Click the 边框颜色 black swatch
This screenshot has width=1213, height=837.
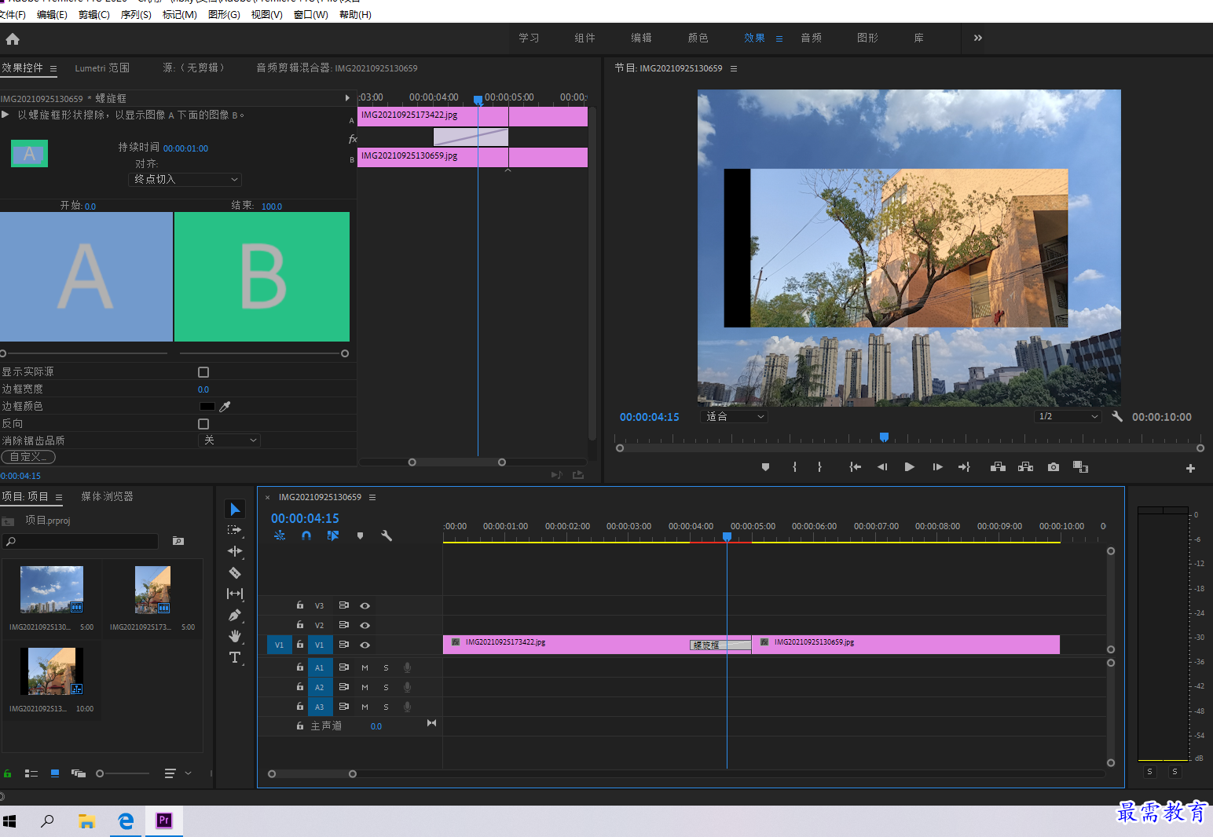(x=207, y=407)
